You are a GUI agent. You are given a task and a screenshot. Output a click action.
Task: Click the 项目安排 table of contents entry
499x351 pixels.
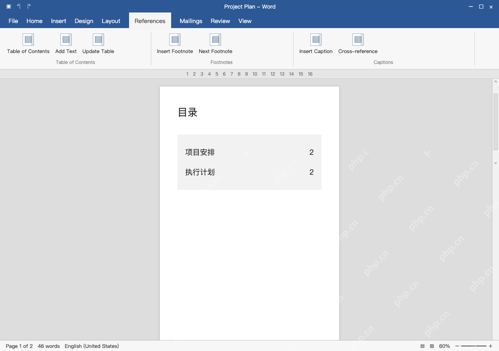(200, 152)
